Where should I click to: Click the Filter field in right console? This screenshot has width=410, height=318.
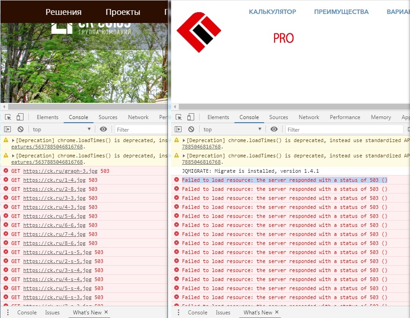(343, 129)
